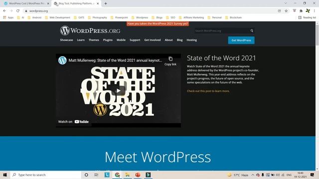Click in the Search WordPress.org field
Image resolution: width=319 pixels, height=179 pixels.
[222, 31]
